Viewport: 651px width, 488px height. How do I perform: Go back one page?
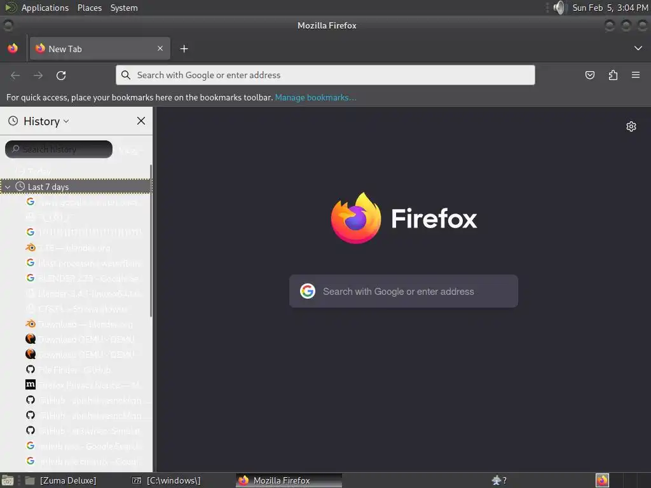[x=15, y=76]
